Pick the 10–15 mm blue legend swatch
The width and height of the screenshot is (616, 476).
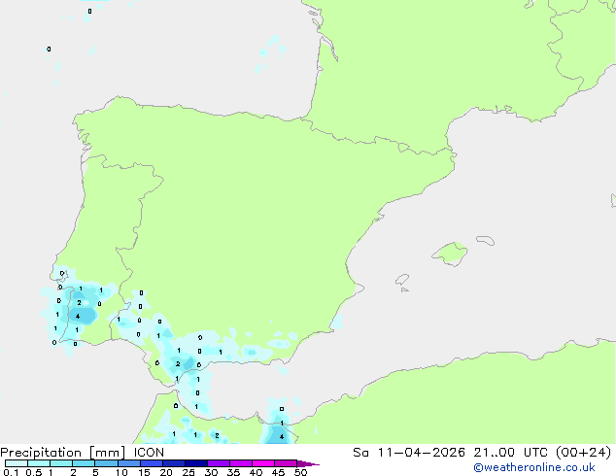[x=128, y=463]
